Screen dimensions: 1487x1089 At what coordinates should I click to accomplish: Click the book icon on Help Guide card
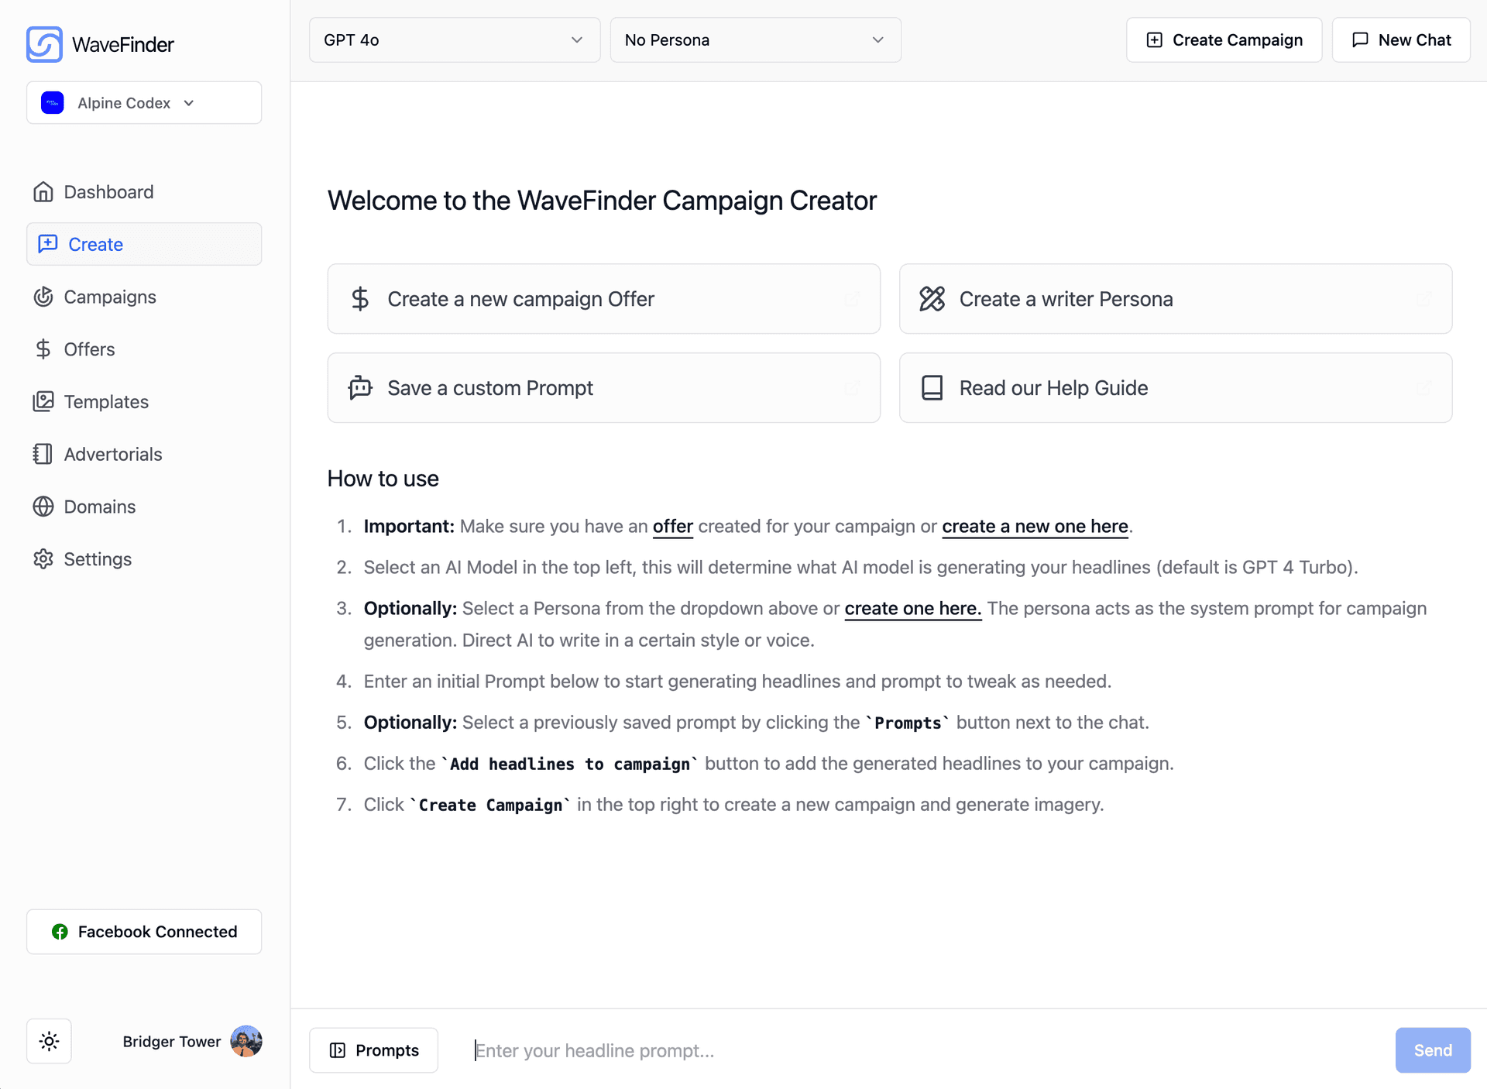click(932, 387)
